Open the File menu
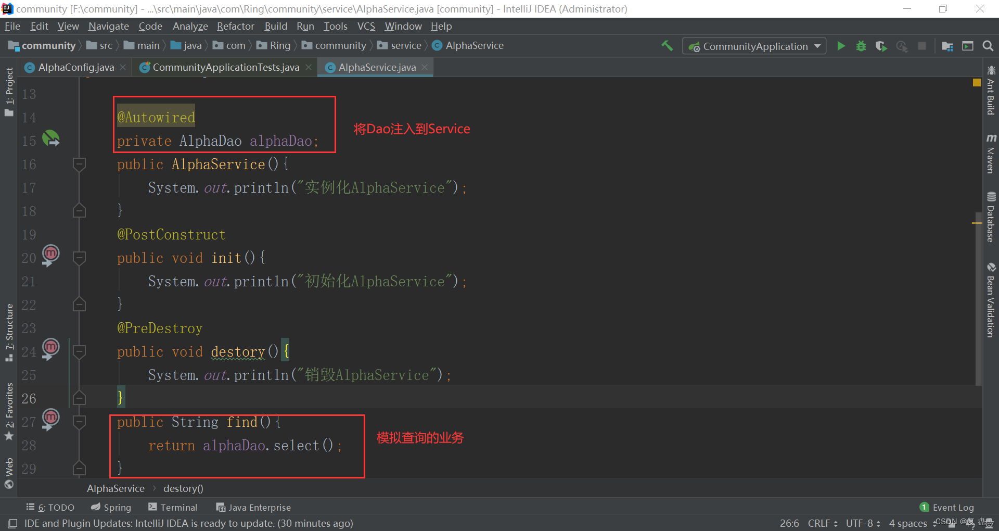This screenshot has height=531, width=999. click(12, 26)
